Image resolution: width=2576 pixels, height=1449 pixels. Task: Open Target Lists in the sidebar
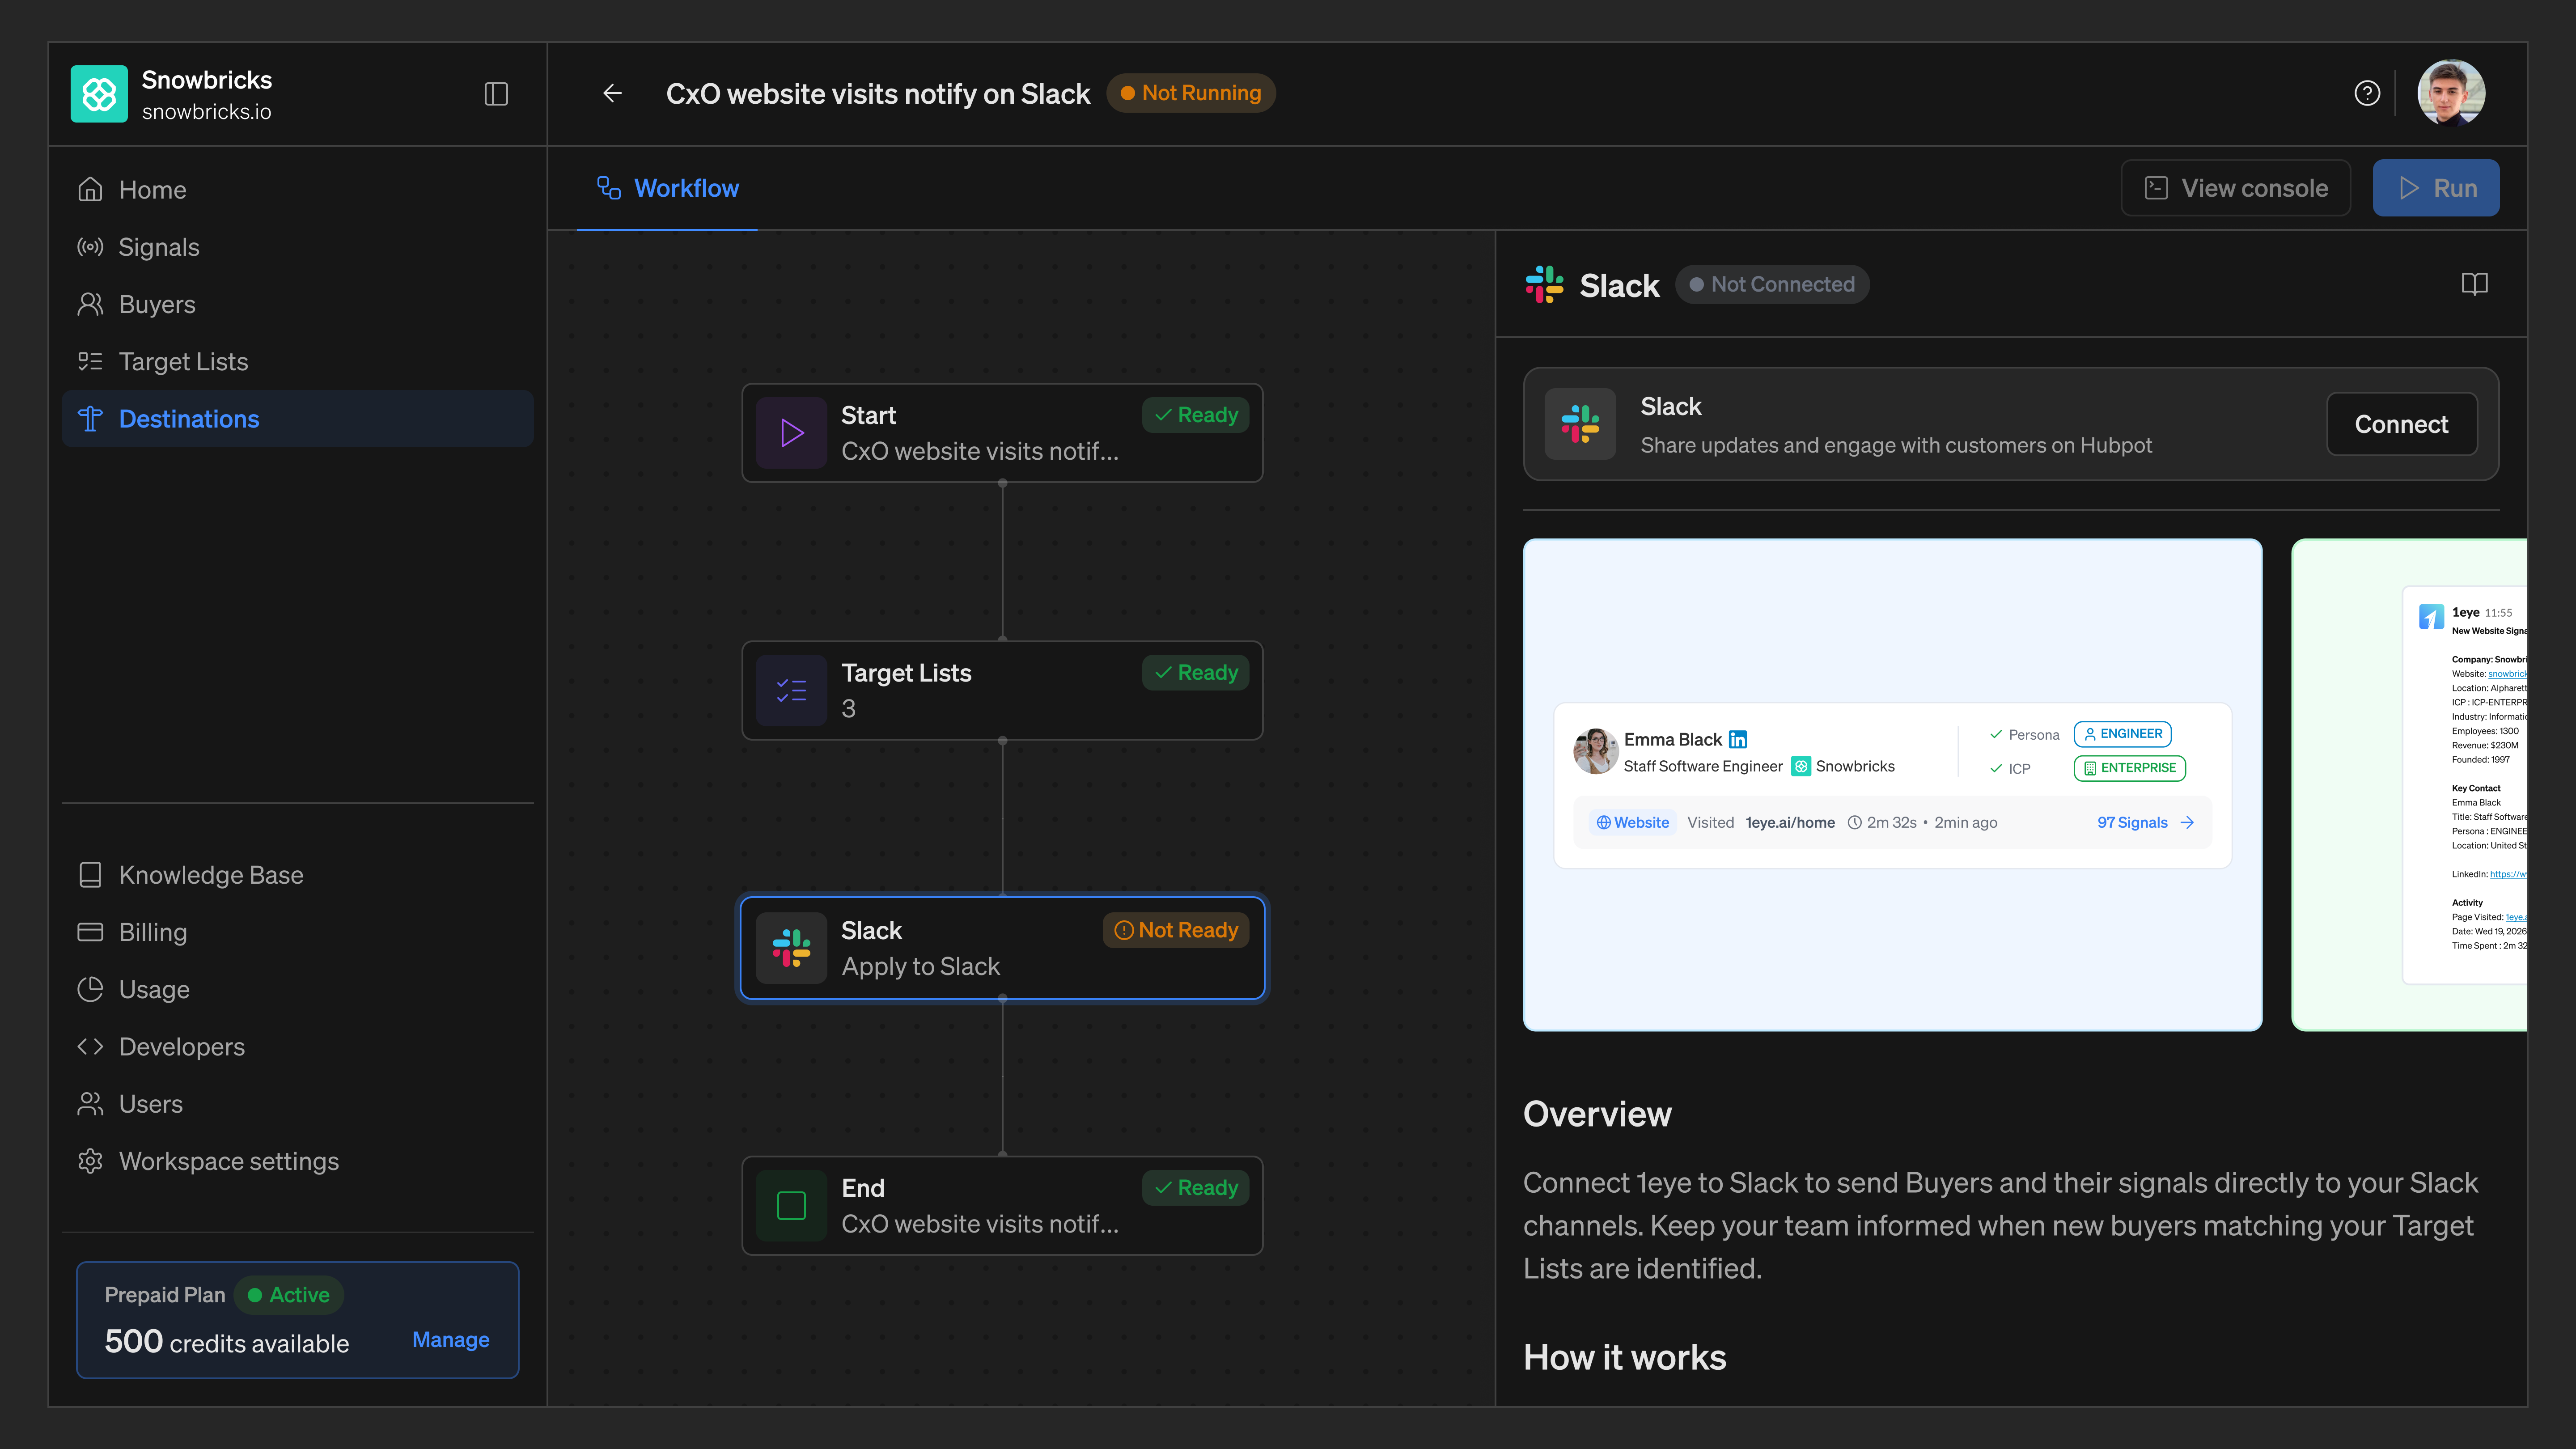[x=297, y=362]
